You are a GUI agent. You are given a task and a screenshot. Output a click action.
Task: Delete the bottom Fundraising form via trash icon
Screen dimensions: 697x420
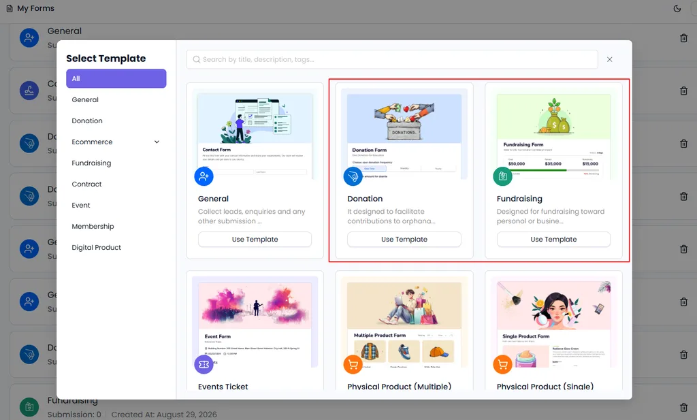[683, 408]
